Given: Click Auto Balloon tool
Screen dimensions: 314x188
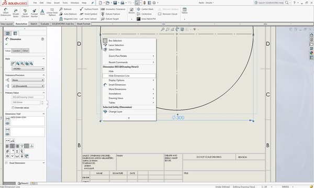Looking at the screenshot, I should point(68,14).
